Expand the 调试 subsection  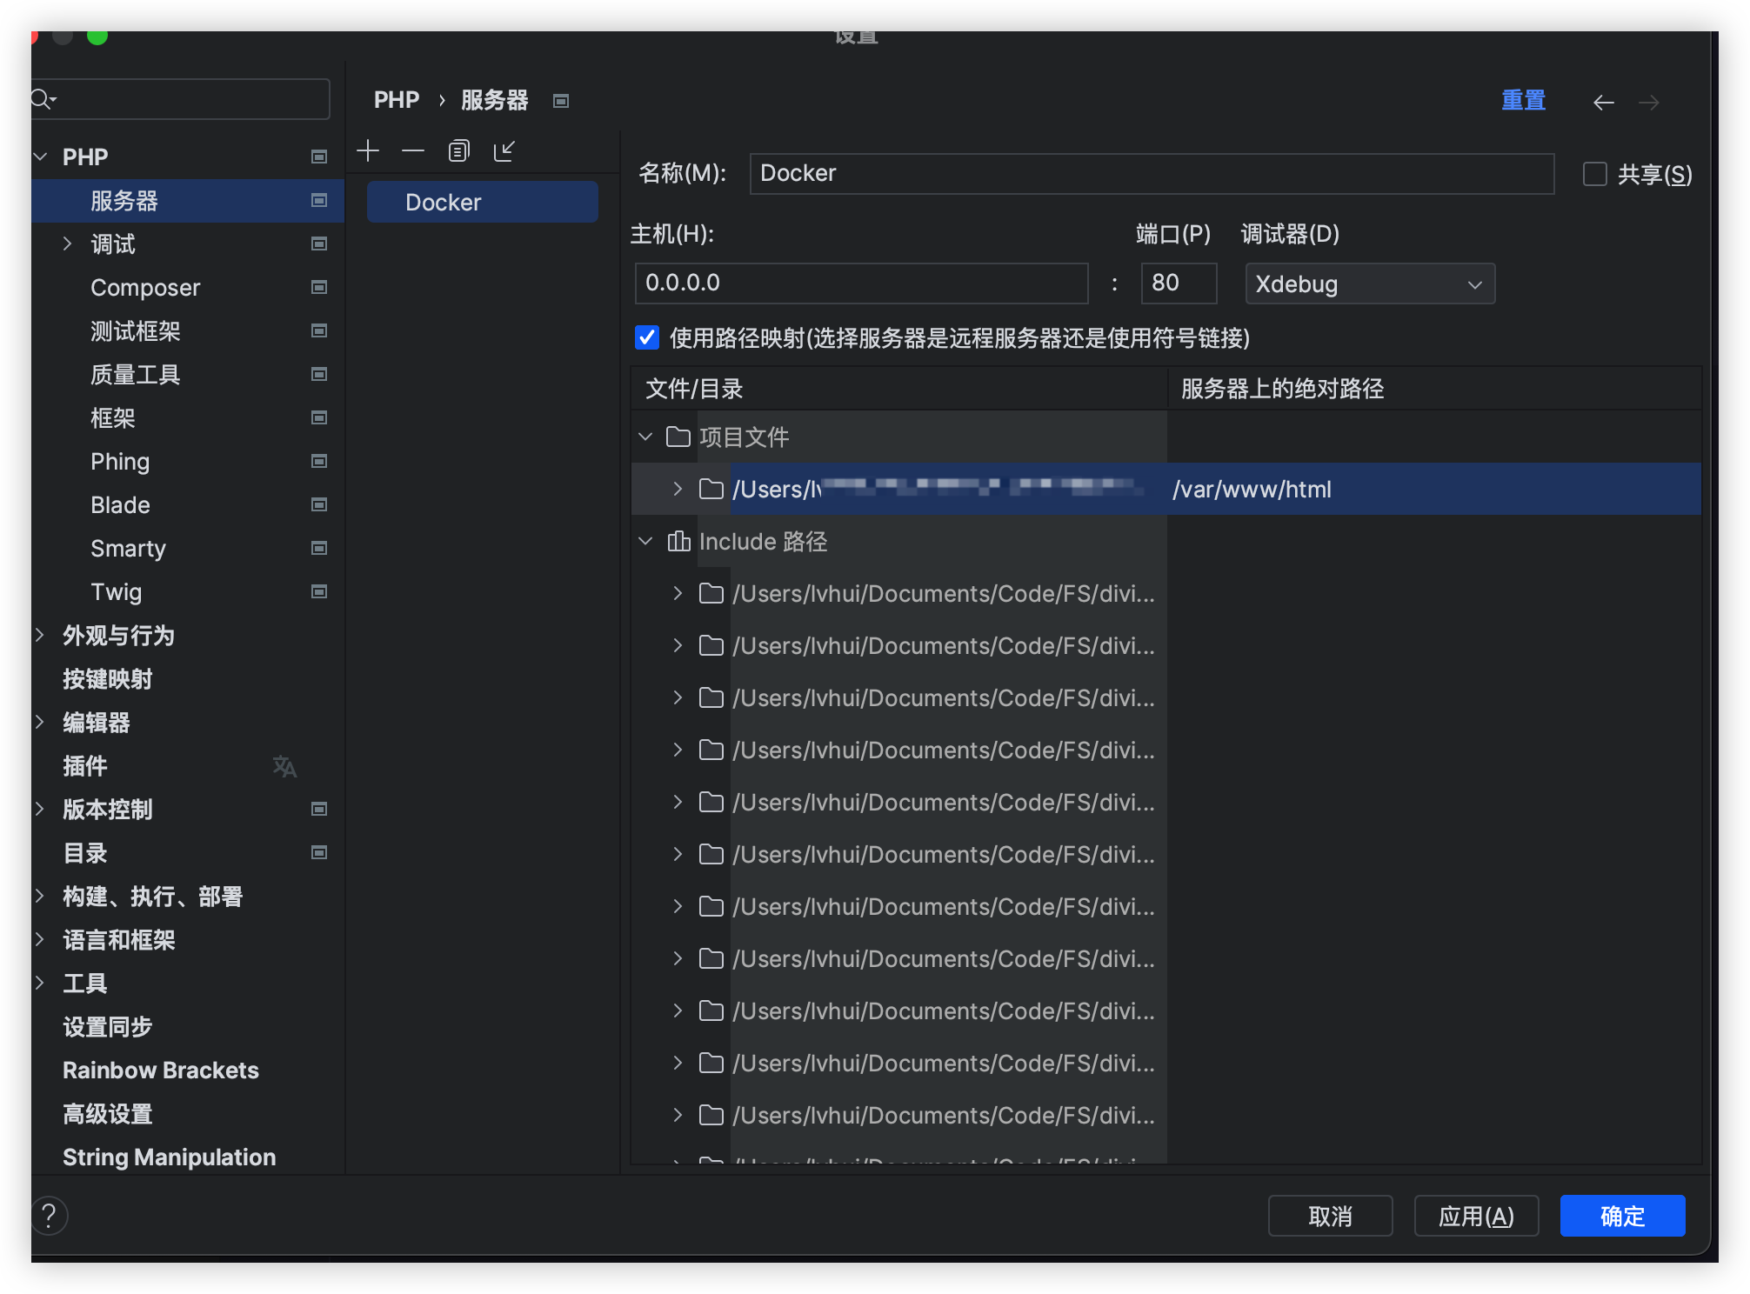(x=67, y=243)
